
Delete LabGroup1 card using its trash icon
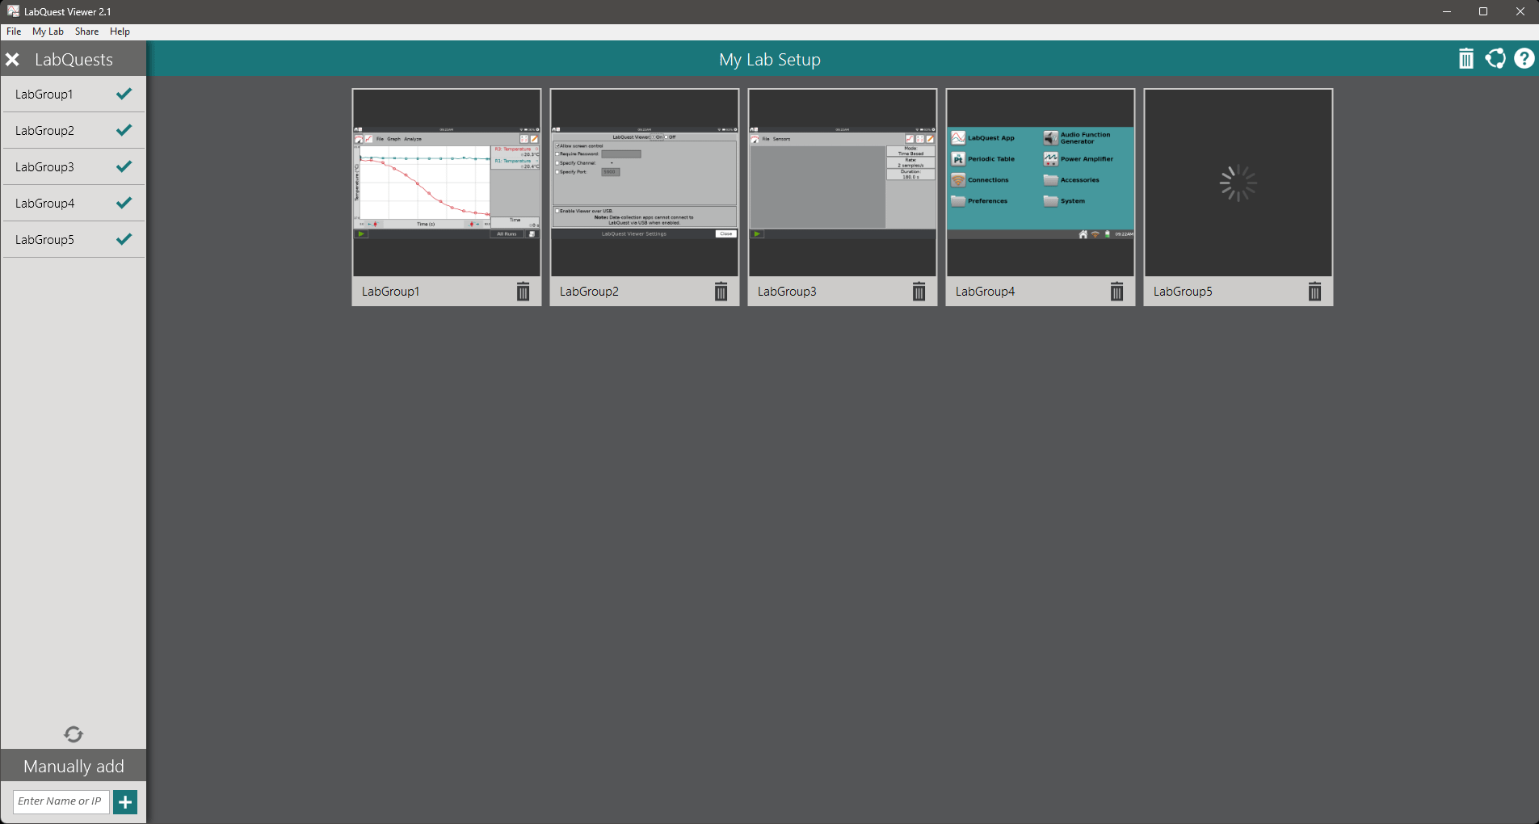point(523,292)
